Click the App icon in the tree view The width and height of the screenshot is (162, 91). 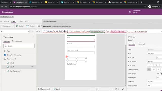pyautogui.click(x=5, y=51)
